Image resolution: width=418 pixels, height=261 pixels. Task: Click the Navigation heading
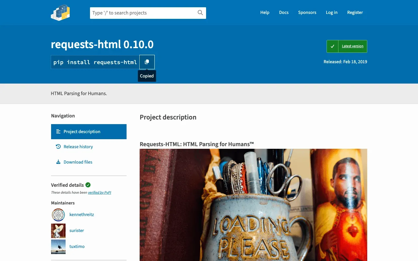(63, 116)
